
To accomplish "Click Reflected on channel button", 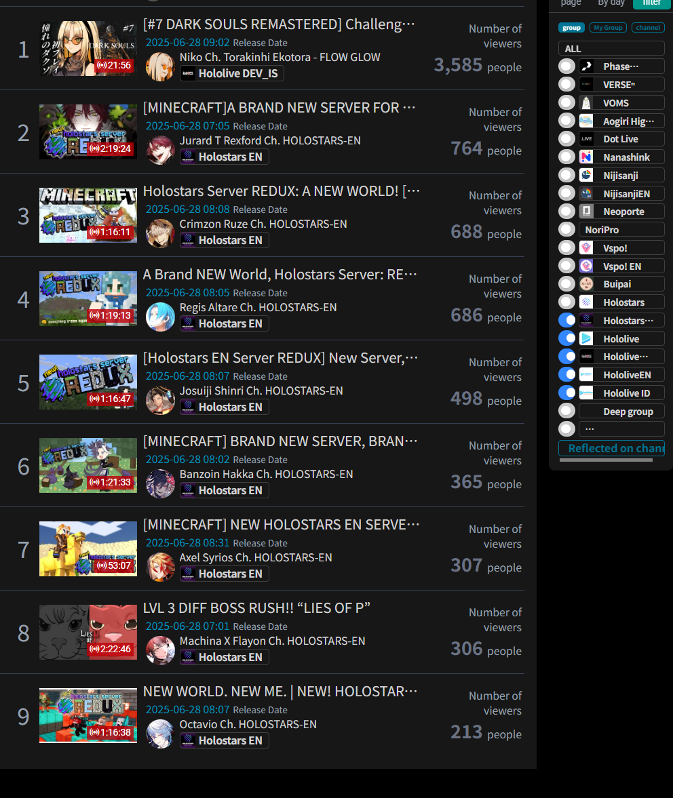I will coord(611,448).
